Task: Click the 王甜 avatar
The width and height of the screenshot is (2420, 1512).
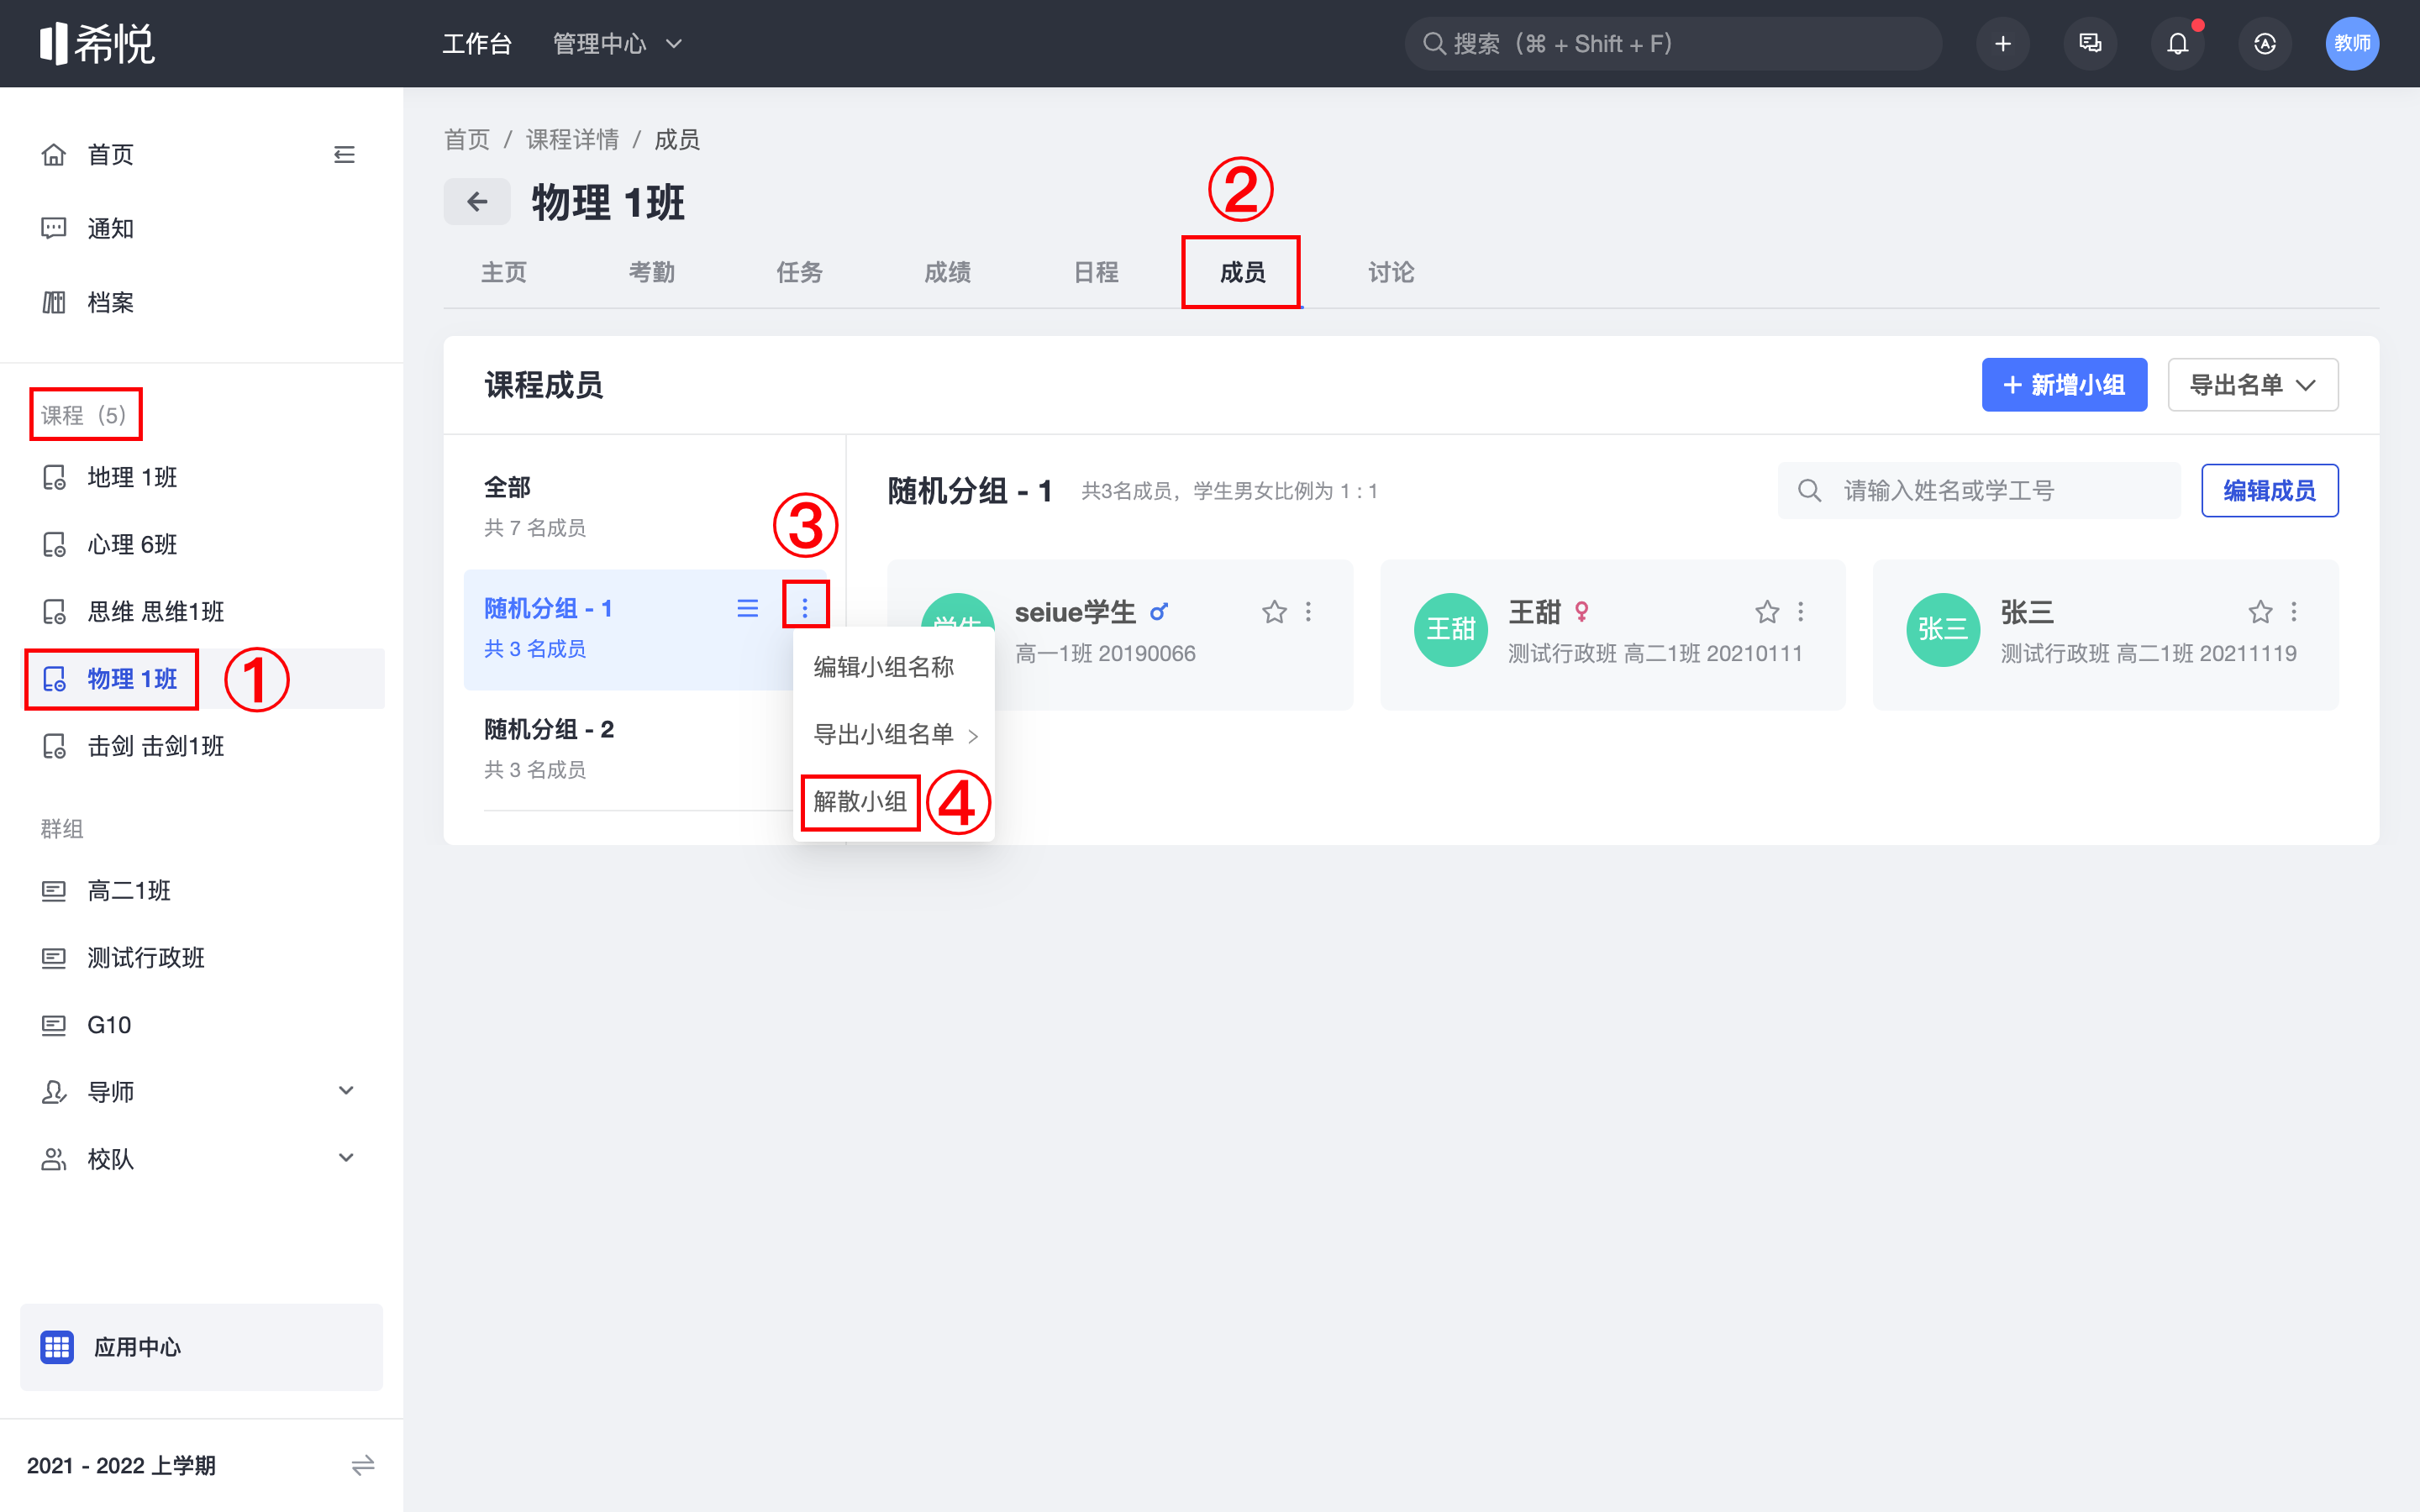Action: (1450, 629)
